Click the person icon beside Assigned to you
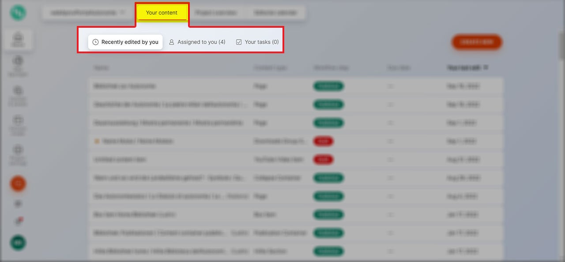 pyautogui.click(x=172, y=42)
